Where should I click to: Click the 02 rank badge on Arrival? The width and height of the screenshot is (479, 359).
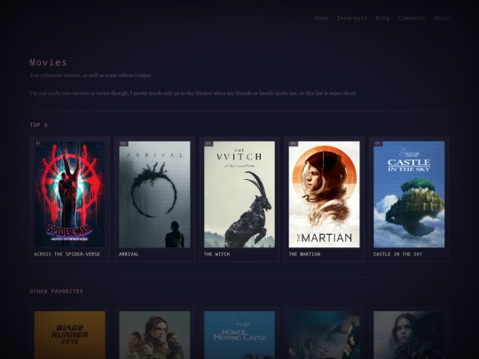click(123, 144)
